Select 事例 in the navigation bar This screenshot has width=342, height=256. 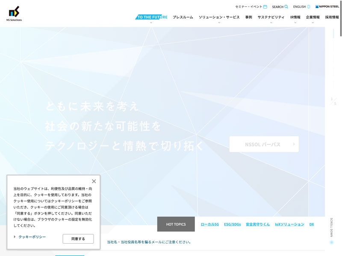(x=248, y=17)
